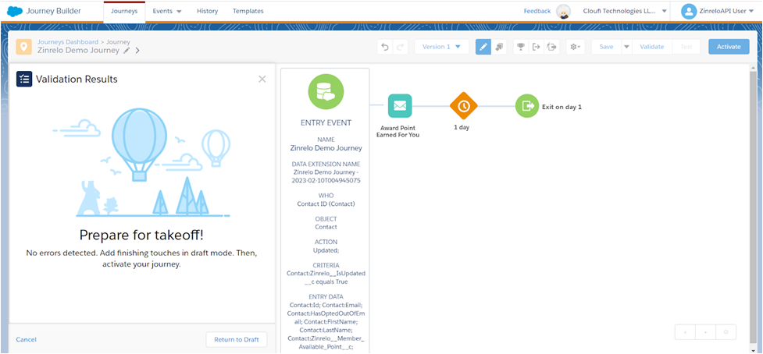Image resolution: width=763 pixels, height=354 pixels.
Task: Switch to the History tab
Action: [207, 11]
